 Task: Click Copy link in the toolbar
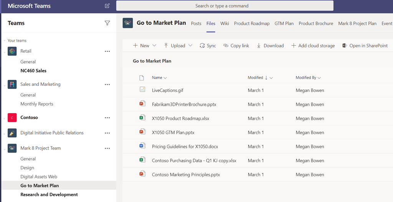pyautogui.click(x=236, y=46)
